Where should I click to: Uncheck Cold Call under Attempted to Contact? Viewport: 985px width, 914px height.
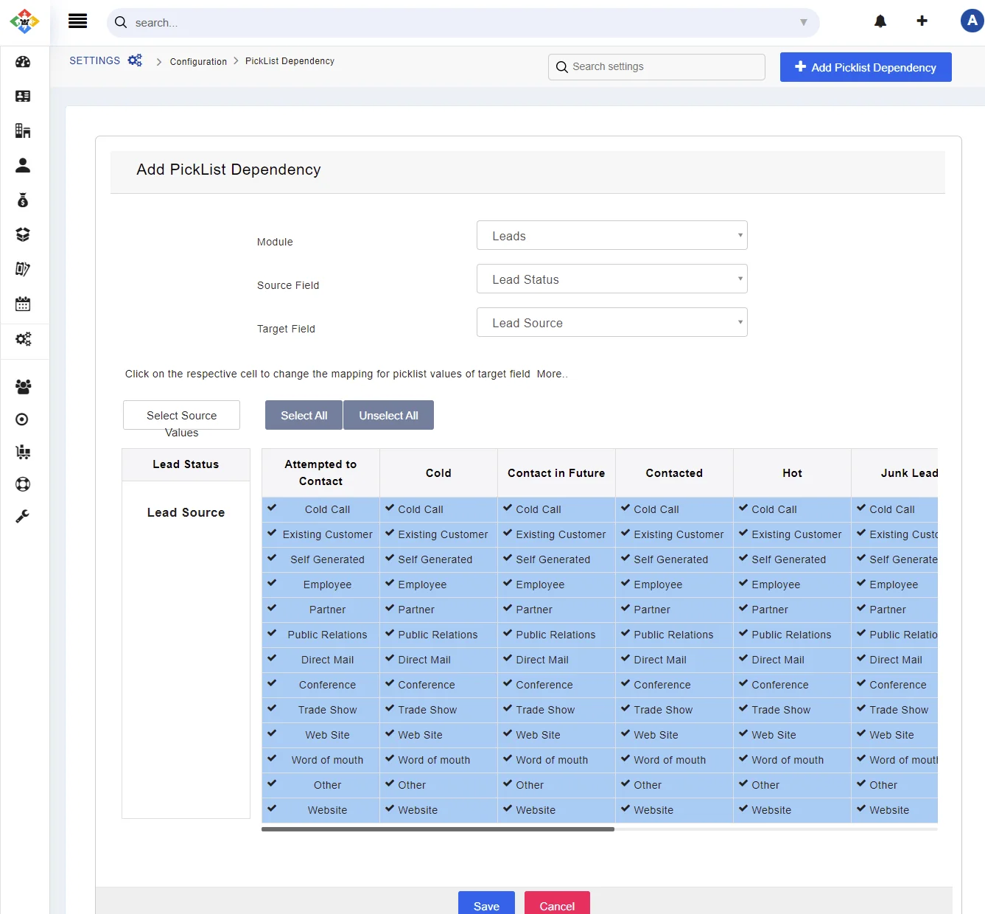coord(320,509)
